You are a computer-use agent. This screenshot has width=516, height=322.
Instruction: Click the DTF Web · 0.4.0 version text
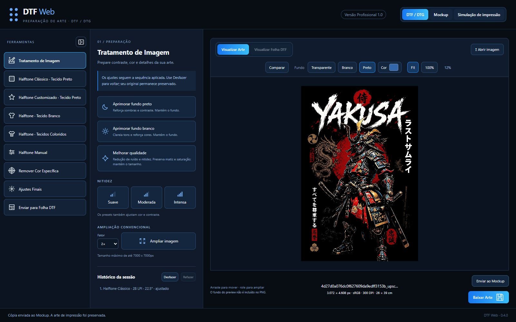click(x=496, y=315)
